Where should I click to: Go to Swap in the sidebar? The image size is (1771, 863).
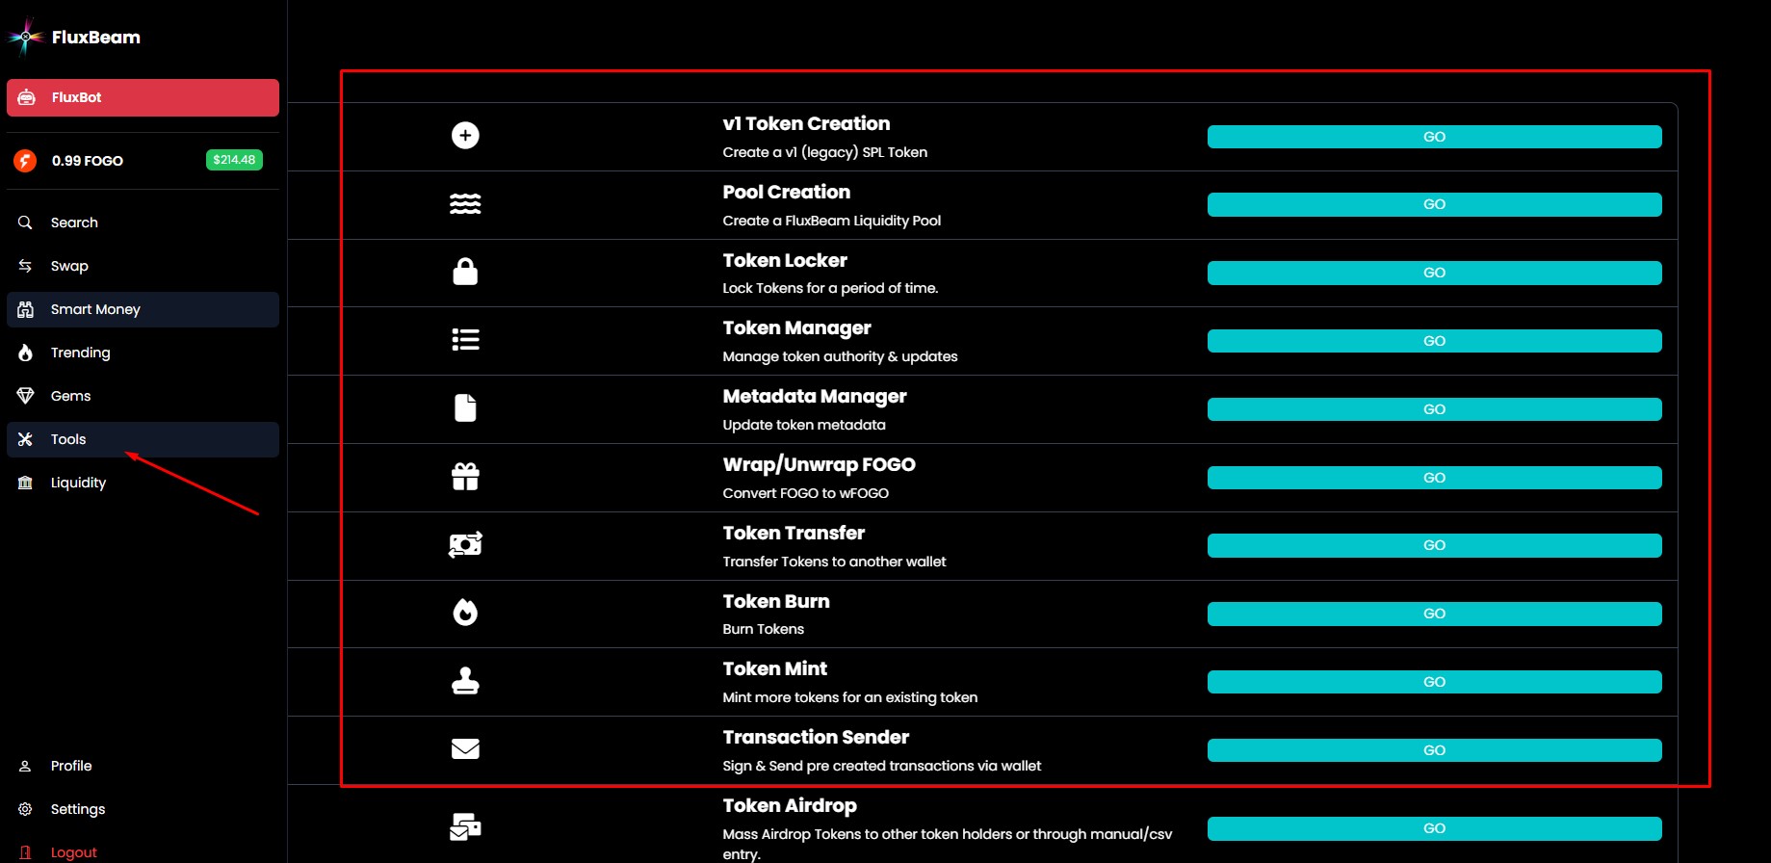pyautogui.click(x=69, y=266)
